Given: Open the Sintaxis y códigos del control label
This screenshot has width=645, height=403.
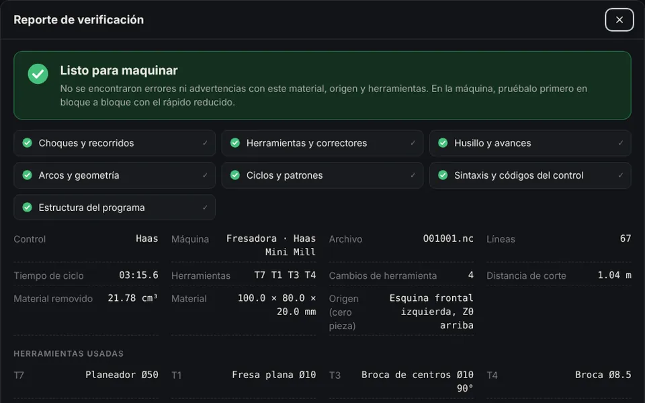Looking at the screenshot, I should (x=519, y=175).
